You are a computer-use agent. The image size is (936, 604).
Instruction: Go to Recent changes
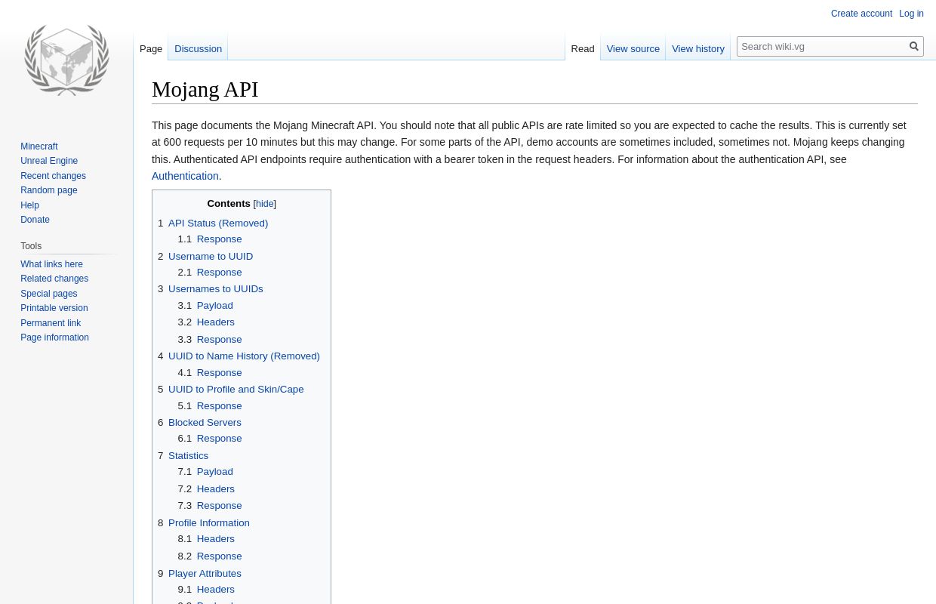[53, 176]
